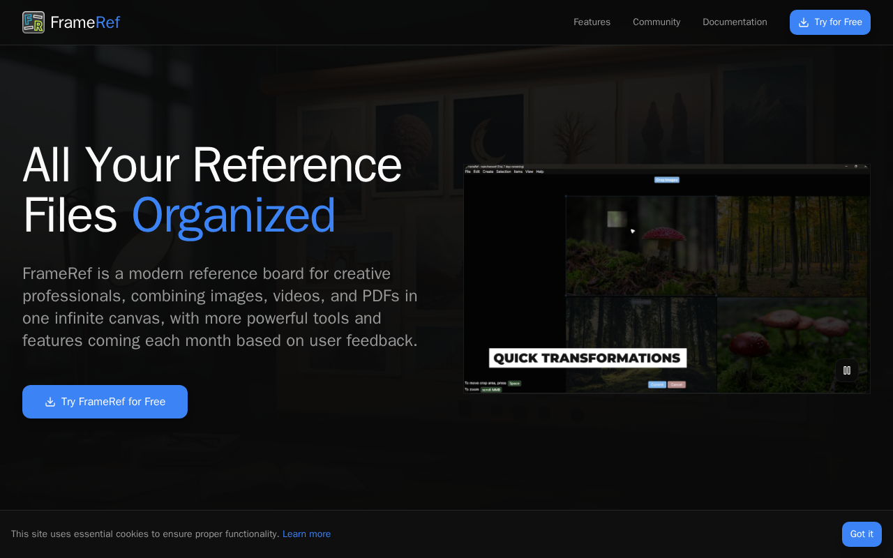Click the red mushroom image in the demo video
The width and height of the screenshot is (893, 558).
641,246
